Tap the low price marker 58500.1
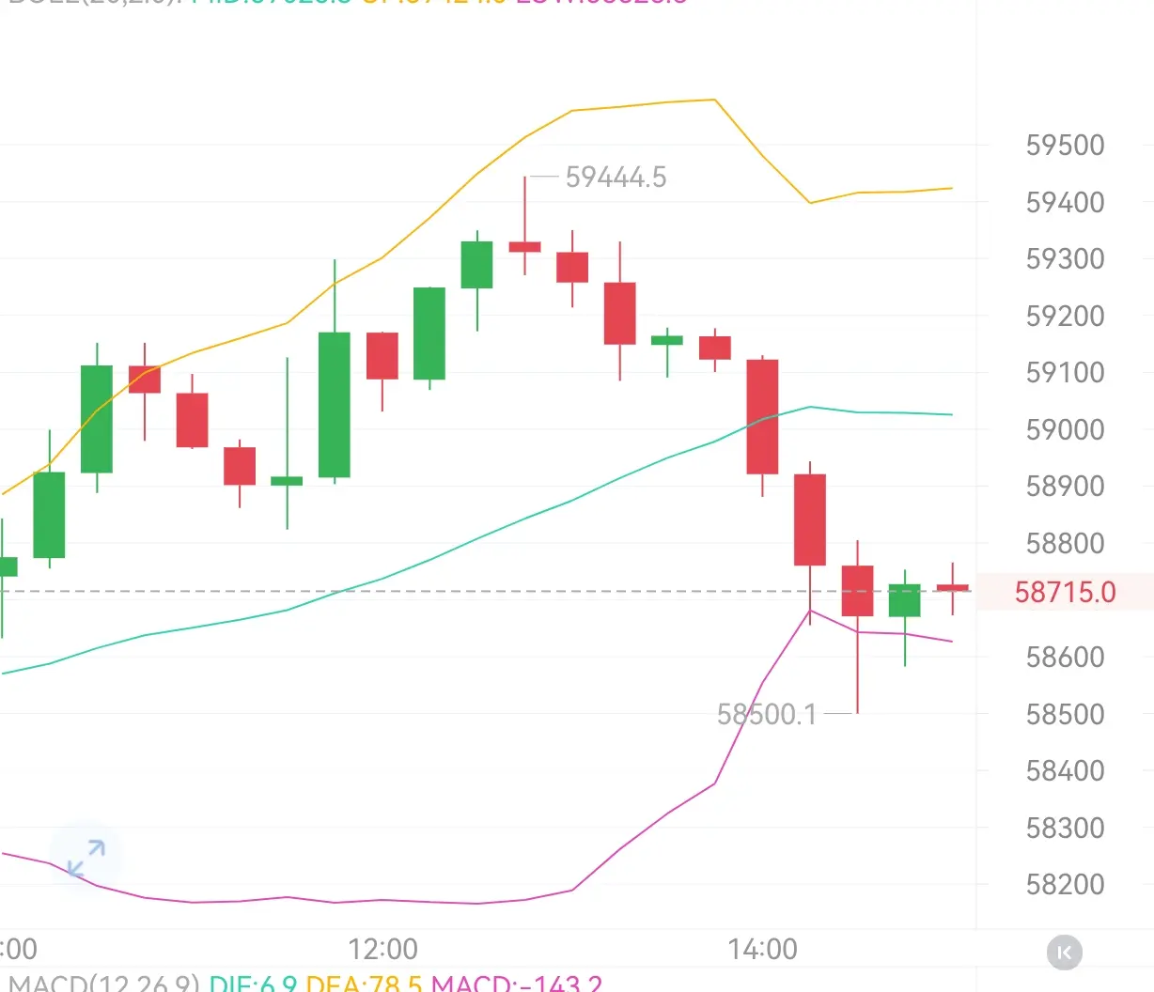This screenshot has height=992, width=1154. (767, 714)
